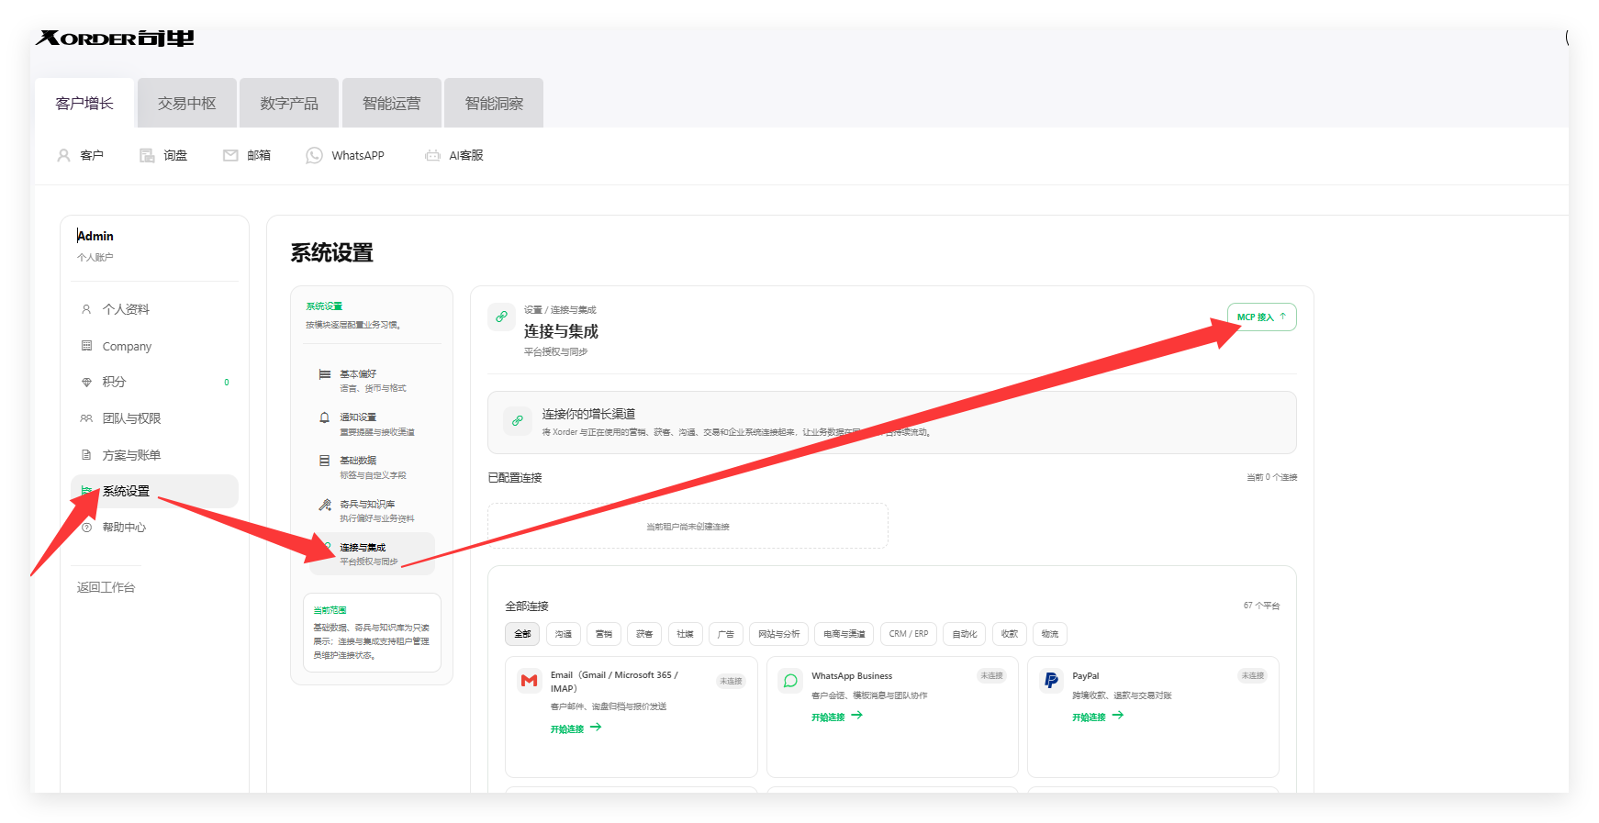Switch to the 数字产品 tab

pos(289,103)
